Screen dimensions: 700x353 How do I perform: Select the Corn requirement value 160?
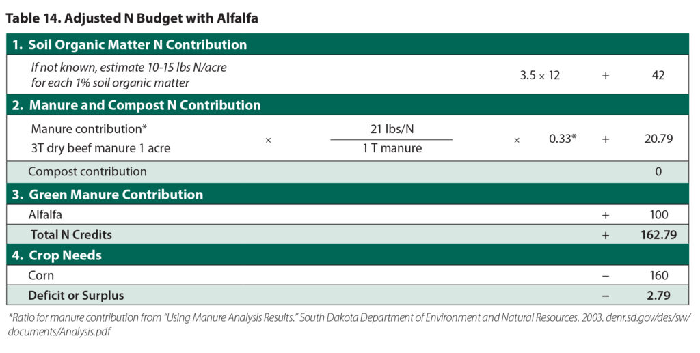(x=658, y=276)
